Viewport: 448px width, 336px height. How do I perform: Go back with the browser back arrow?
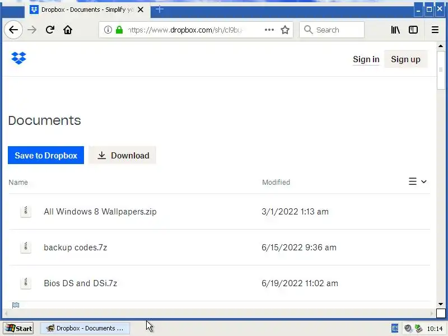coord(13,30)
